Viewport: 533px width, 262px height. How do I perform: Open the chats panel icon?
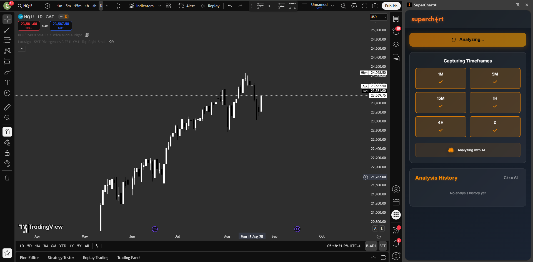click(396, 57)
